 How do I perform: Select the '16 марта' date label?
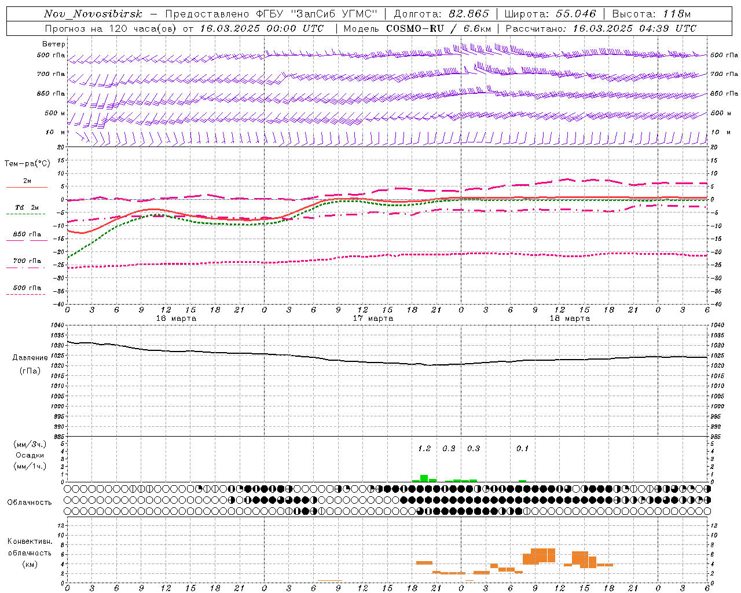click(176, 319)
